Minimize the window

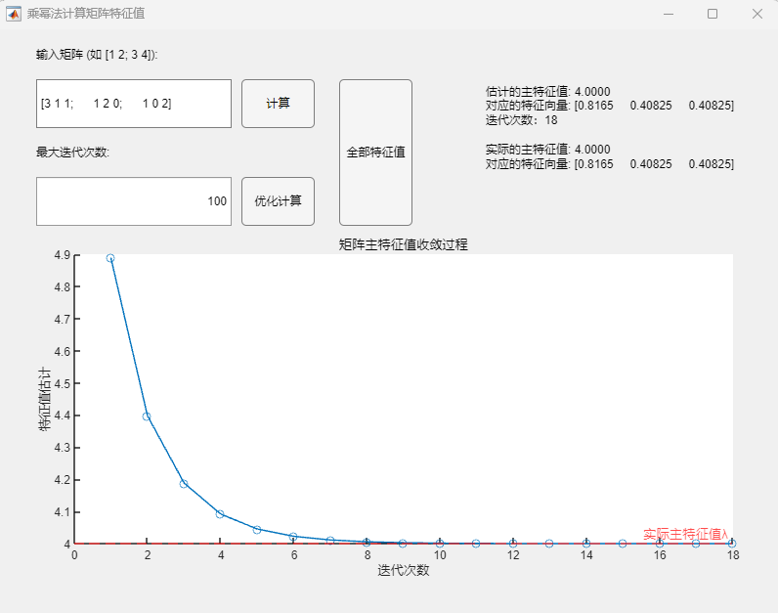click(x=669, y=14)
